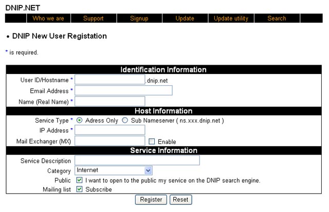Open the Who we are menu item
329x212 pixels.
(x=48, y=18)
